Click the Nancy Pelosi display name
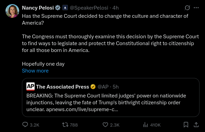 click(x=38, y=8)
